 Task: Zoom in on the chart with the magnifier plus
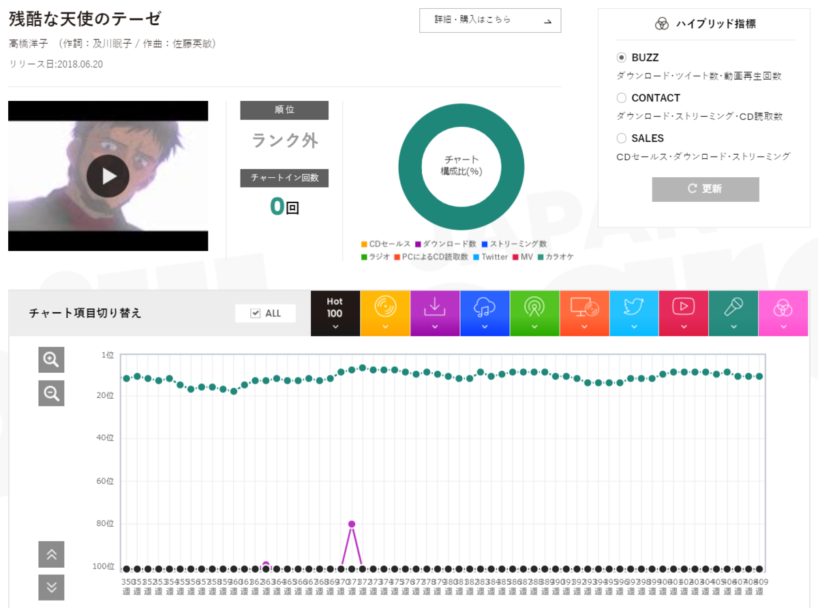51,359
